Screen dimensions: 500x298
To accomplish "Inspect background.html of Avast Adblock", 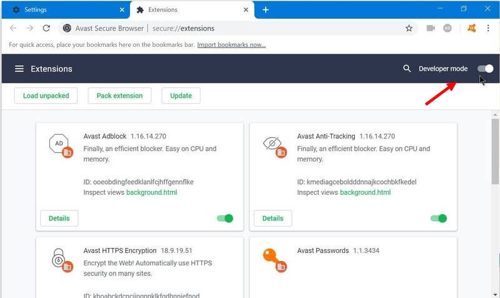I will tap(151, 192).
